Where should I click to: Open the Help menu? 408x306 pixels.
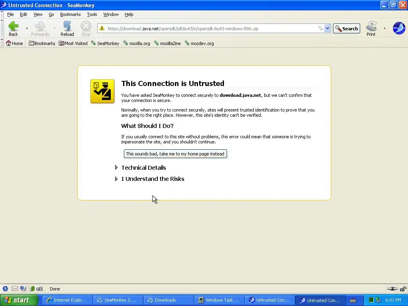(x=129, y=14)
